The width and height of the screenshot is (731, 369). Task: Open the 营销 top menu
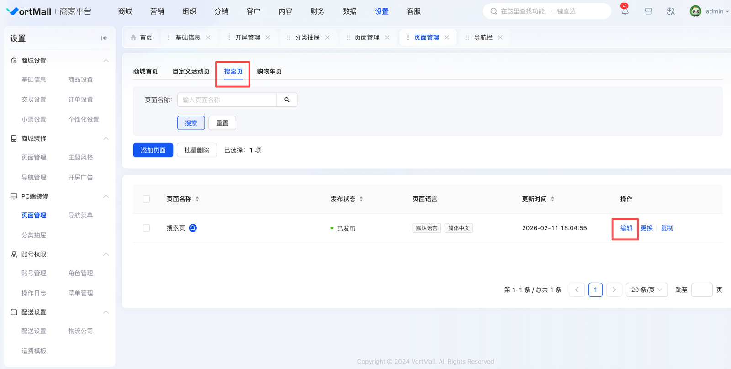[x=157, y=11]
